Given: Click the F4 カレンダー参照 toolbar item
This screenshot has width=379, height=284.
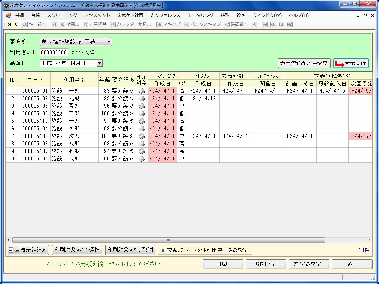Looking at the screenshot, I should pyautogui.click(x=131, y=24).
